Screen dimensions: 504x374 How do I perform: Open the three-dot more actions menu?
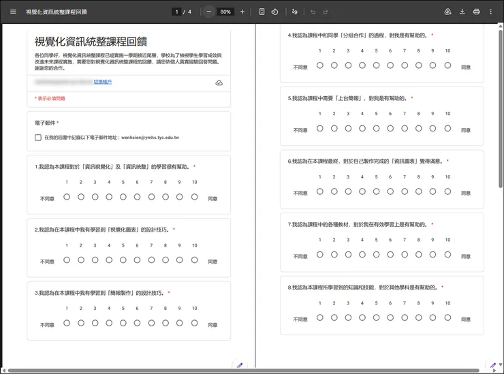(490, 12)
